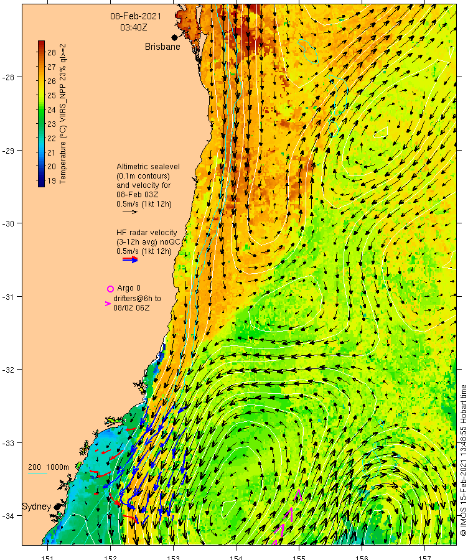Click the magenta Argo circle legend symbol
The image size is (473, 560).
tap(110, 289)
